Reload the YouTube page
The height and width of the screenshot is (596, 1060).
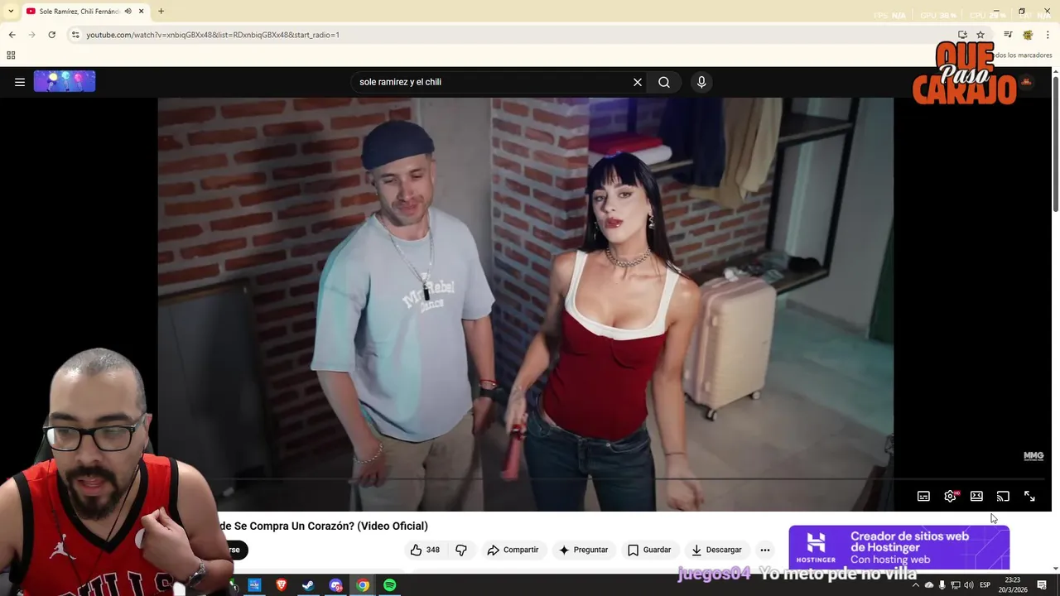click(51, 35)
